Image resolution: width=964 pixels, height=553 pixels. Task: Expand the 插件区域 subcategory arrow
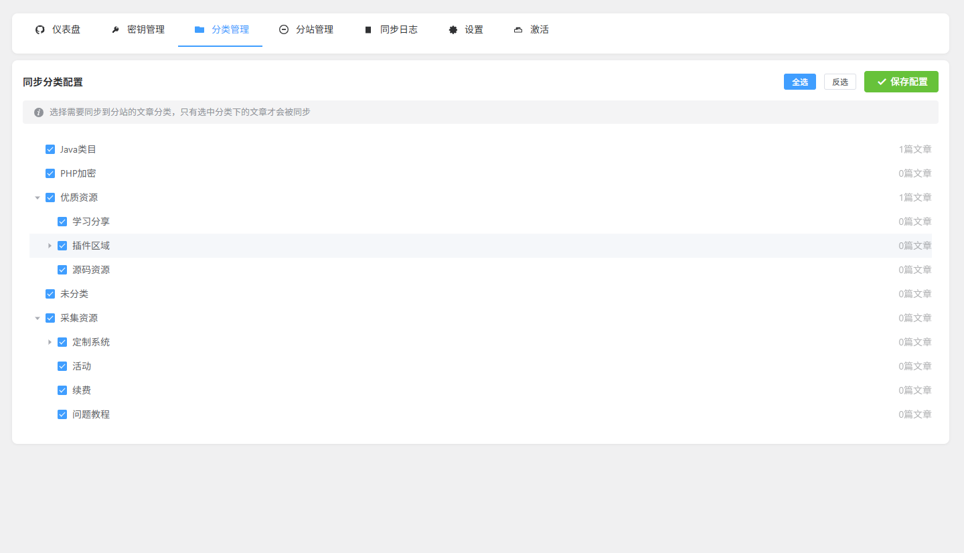coord(50,246)
